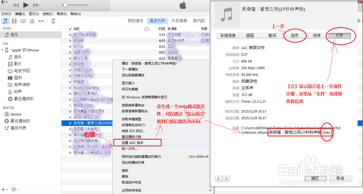
Task: Open the 帮助(H) menu
Action: [x=76, y=14]
